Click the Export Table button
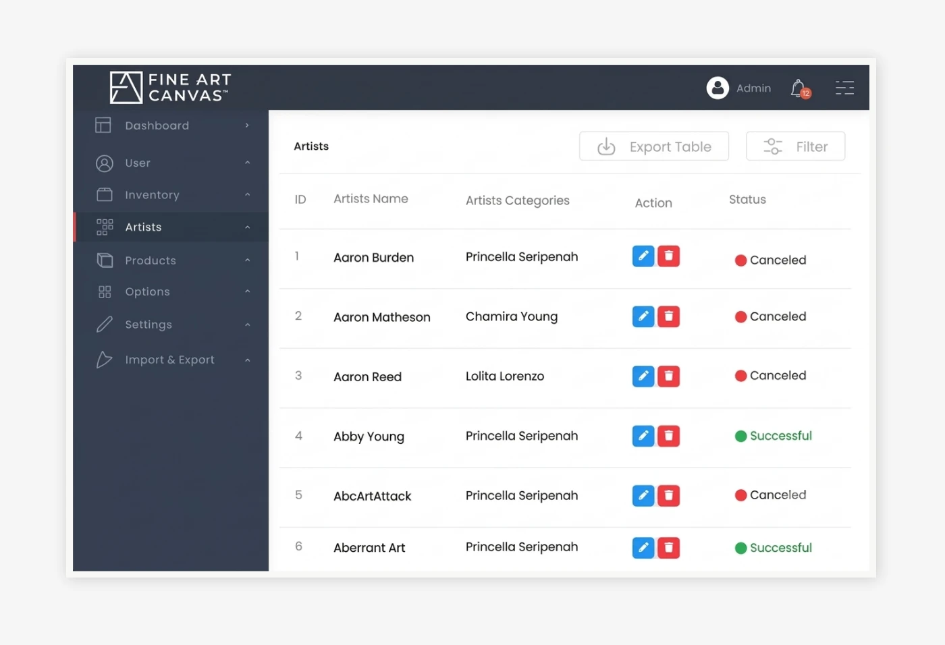Image resolution: width=945 pixels, height=645 pixels. click(x=654, y=146)
